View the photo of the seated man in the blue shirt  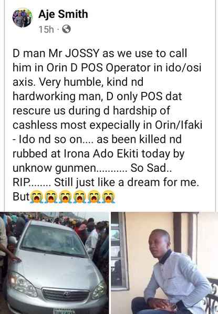pyautogui.click(x=164, y=263)
